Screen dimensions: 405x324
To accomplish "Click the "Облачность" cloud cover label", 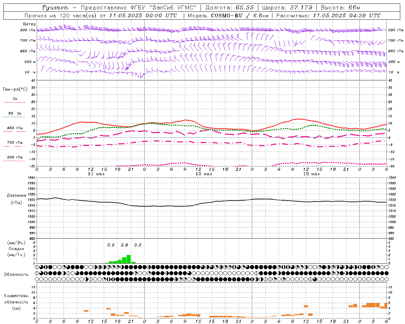I will [16, 275].
